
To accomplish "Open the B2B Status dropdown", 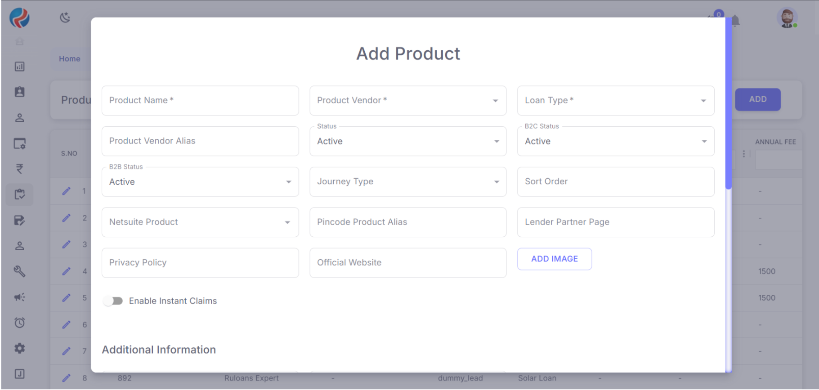I will (200, 182).
